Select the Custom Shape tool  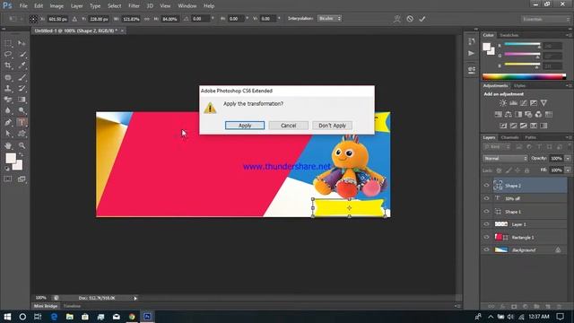pos(22,134)
